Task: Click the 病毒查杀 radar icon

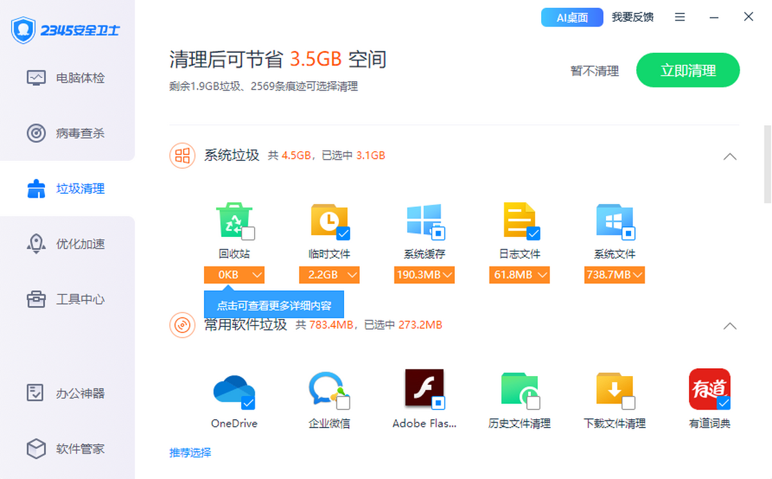Action: pos(36,133)
